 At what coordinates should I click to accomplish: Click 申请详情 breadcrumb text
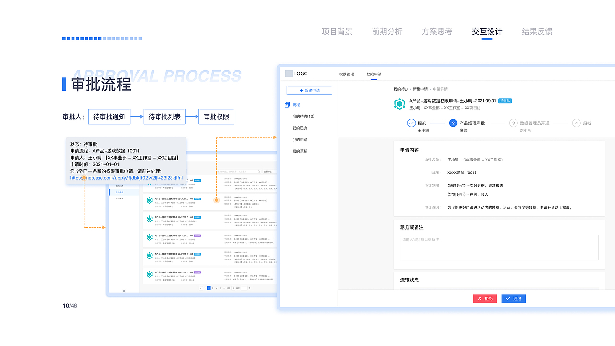coord(440,89)
